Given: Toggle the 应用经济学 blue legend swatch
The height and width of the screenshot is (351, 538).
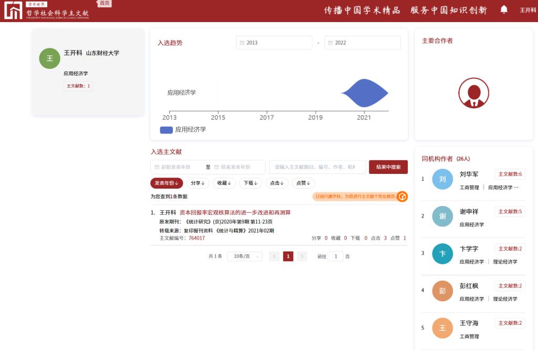Looking at the screenshot, I should tap(166, 130).
